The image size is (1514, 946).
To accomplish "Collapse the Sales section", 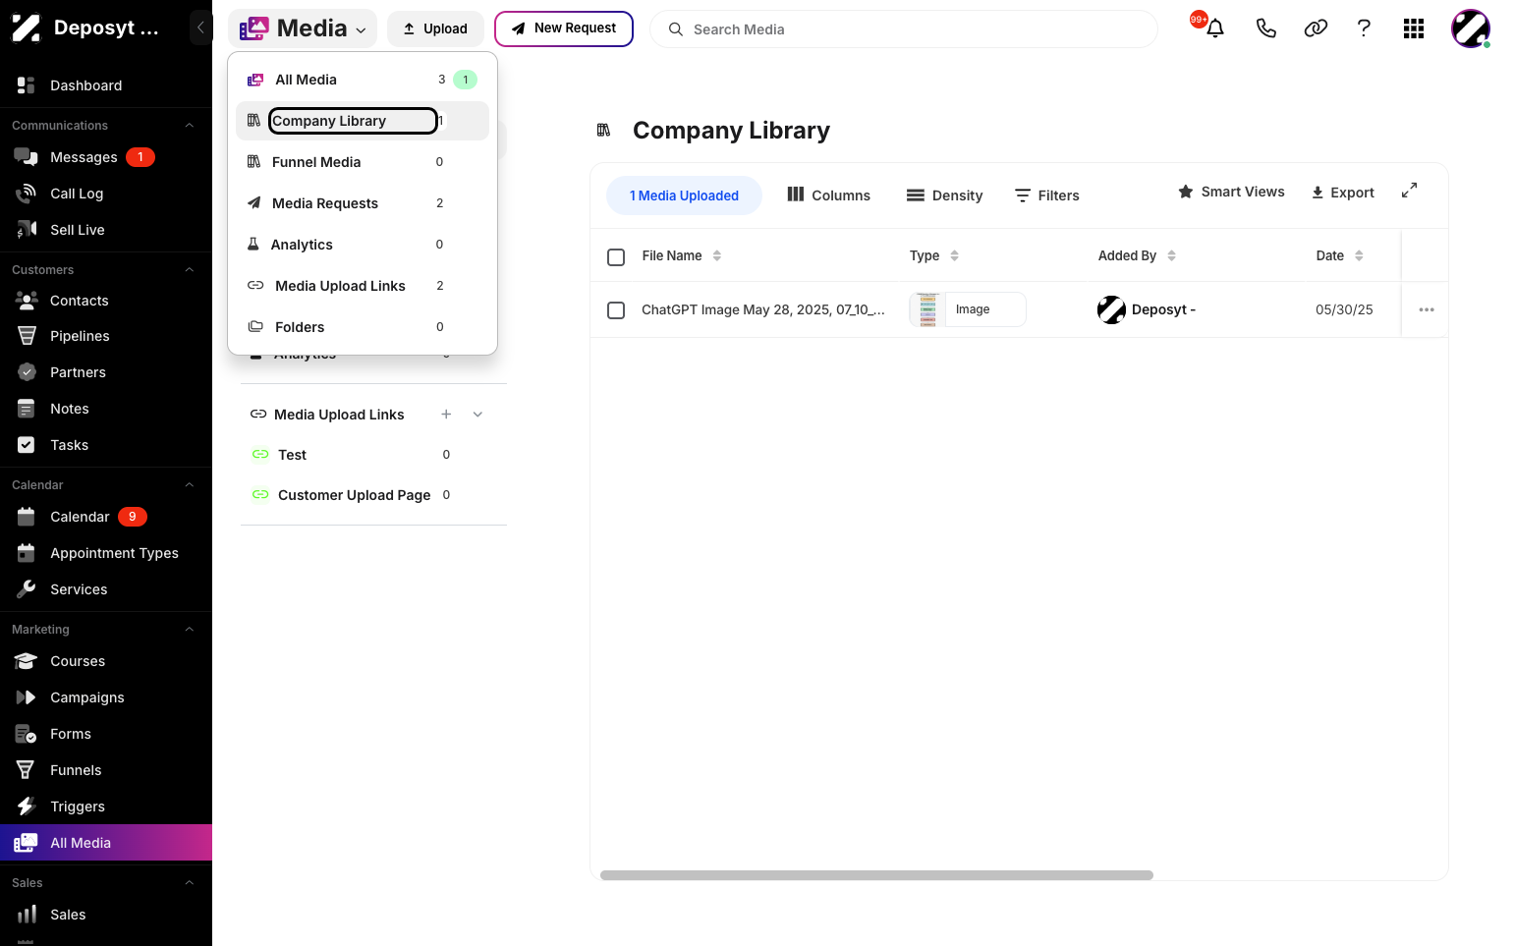I will (x=190, y=883).
